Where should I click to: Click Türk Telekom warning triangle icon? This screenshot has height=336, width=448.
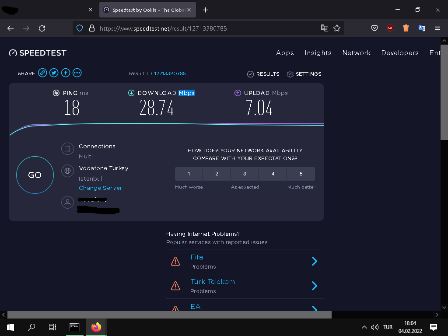click(175, 286)
